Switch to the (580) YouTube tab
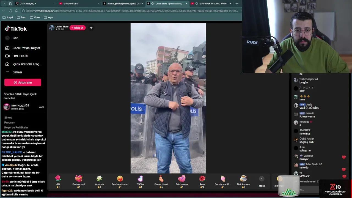This screenshot has width=352, height=198. point(79,4)
